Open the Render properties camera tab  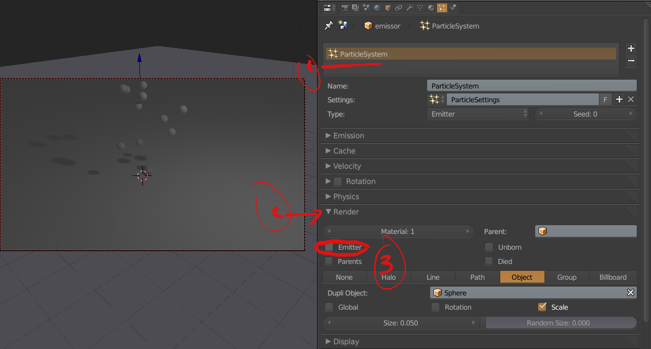coord(345,8)
